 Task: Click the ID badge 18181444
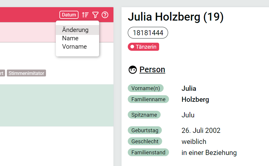(148, 33)
